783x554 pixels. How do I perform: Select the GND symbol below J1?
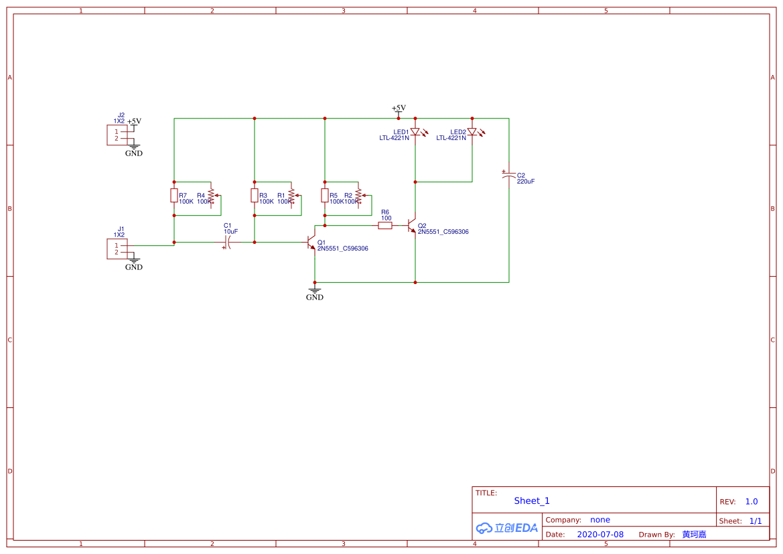pyautogui.click(x=134, y=264)
